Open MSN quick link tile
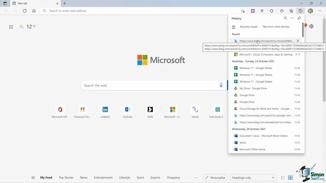326x183 pixels. coord(150,112)
